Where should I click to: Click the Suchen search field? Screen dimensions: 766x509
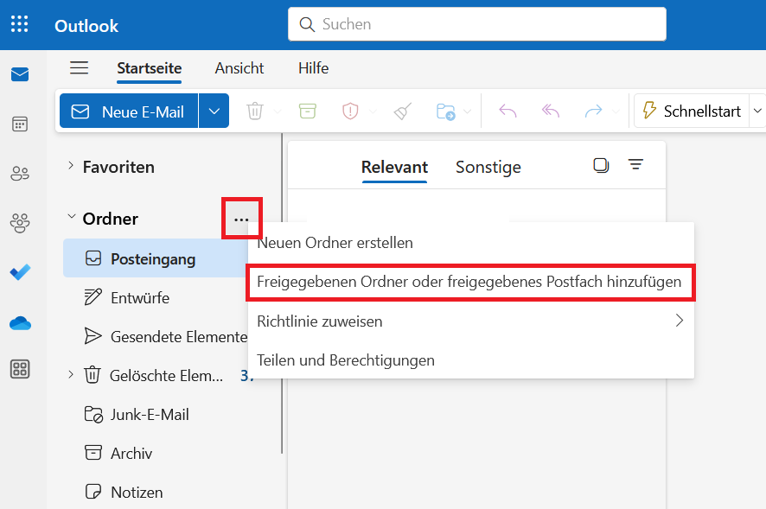pyautogui.click(x=476, y=24)
